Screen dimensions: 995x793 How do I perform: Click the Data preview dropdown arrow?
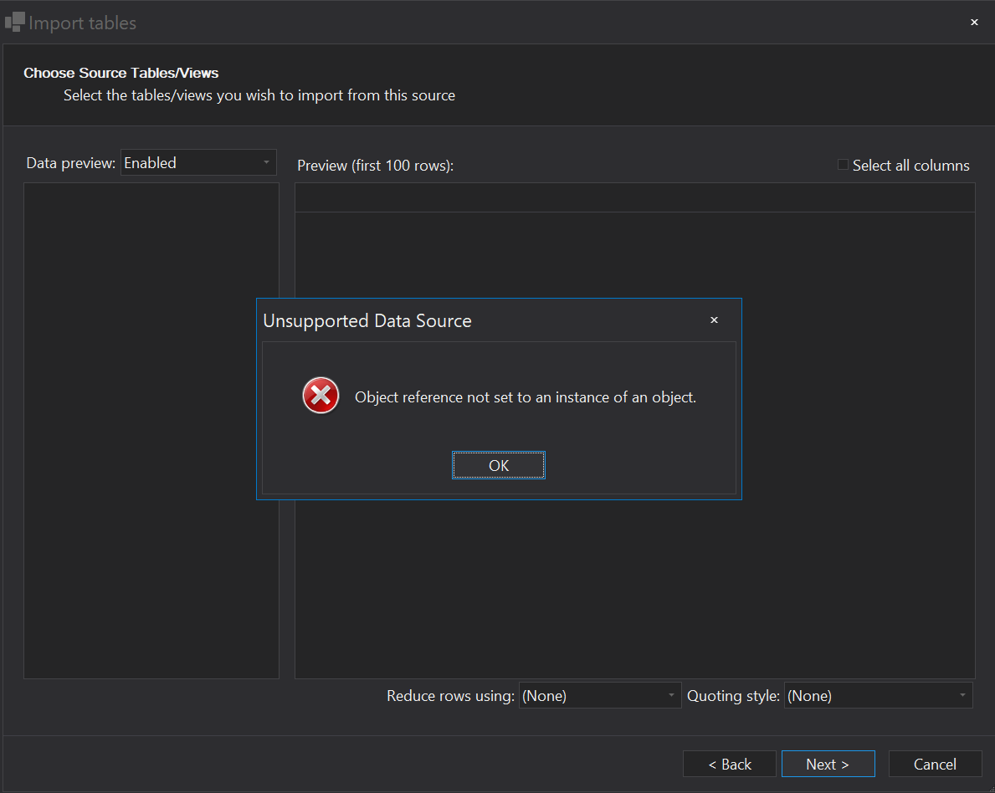point(267,162)
